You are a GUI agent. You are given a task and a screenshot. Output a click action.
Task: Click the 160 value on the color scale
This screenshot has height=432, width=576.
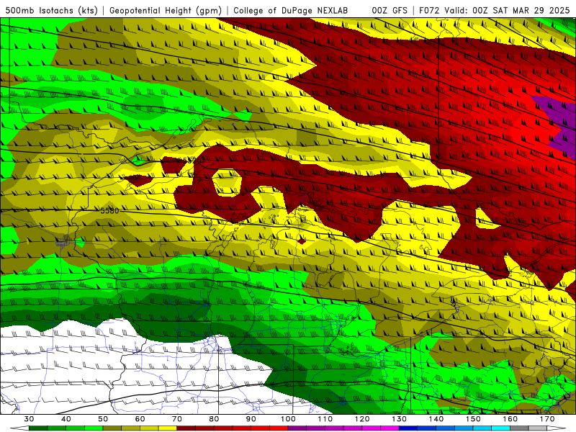[510, 419]
